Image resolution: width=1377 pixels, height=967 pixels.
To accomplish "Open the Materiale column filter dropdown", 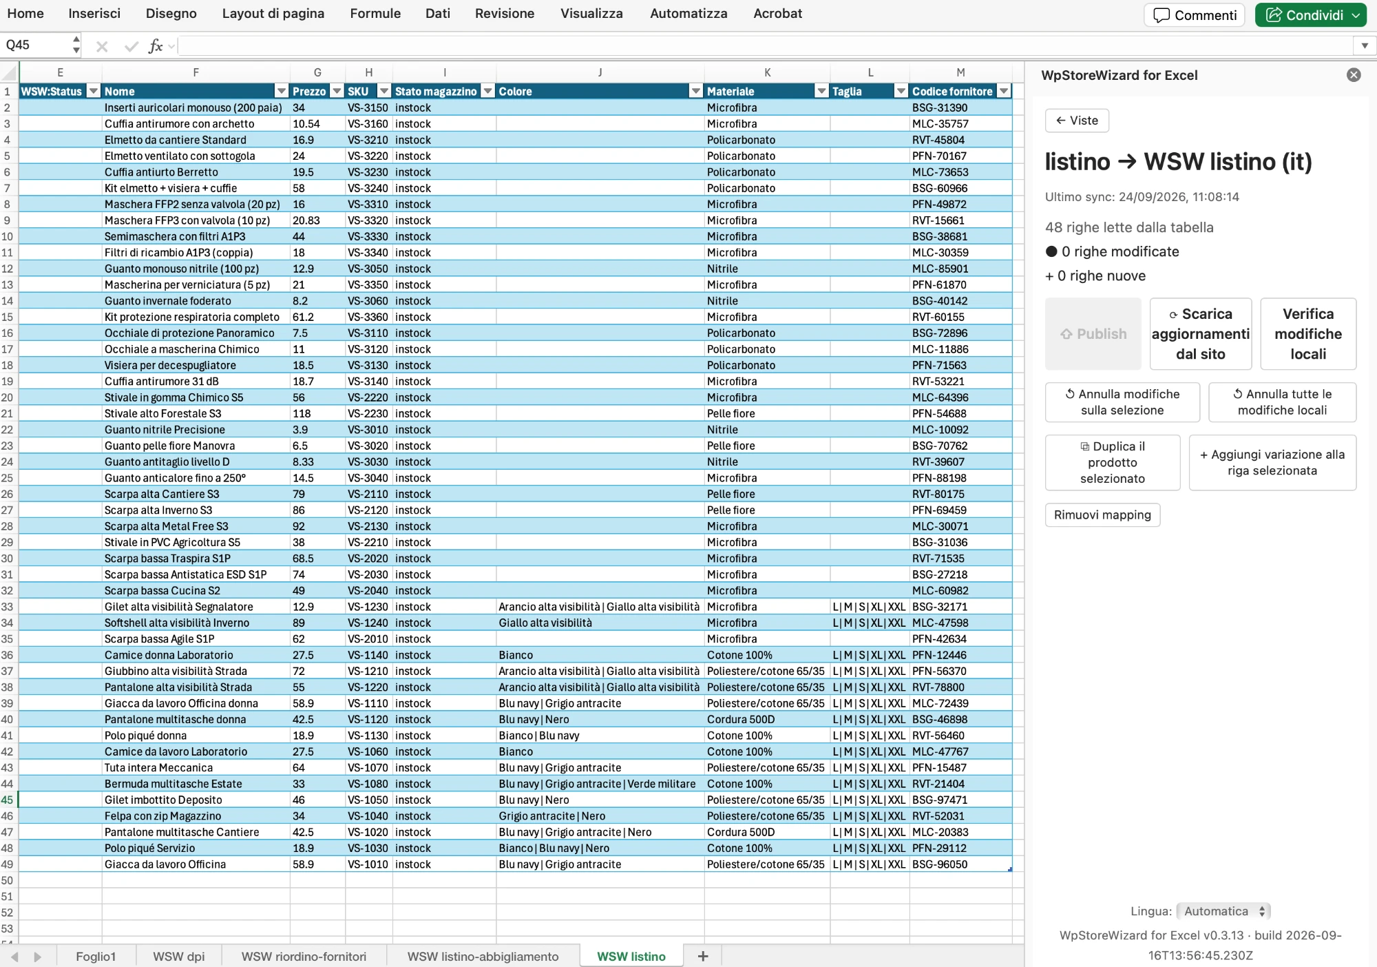I will tap(821, 91).
